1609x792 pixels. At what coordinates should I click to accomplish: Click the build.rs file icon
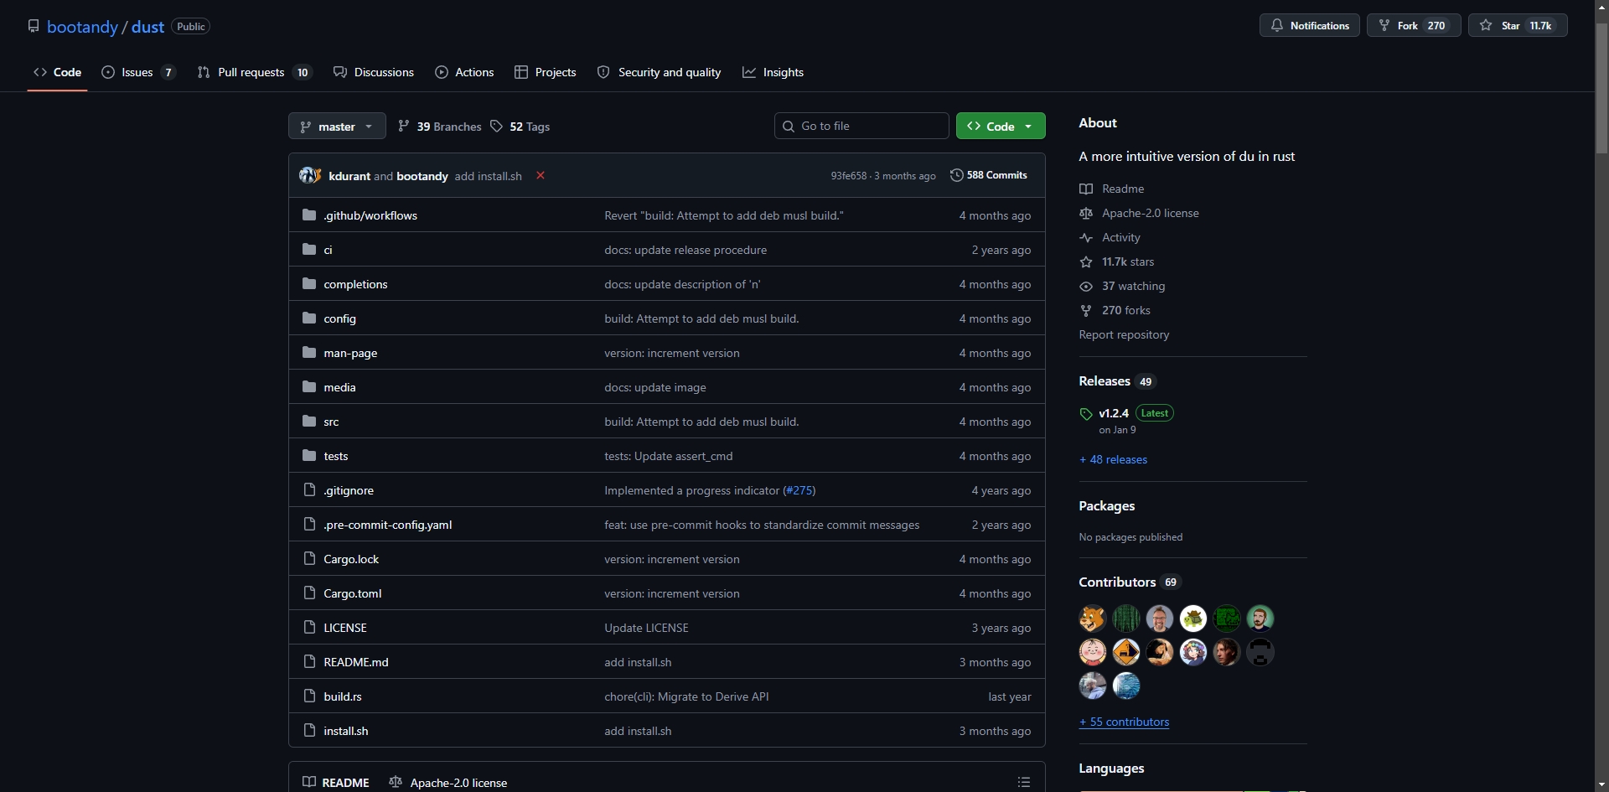coord(309,696)
